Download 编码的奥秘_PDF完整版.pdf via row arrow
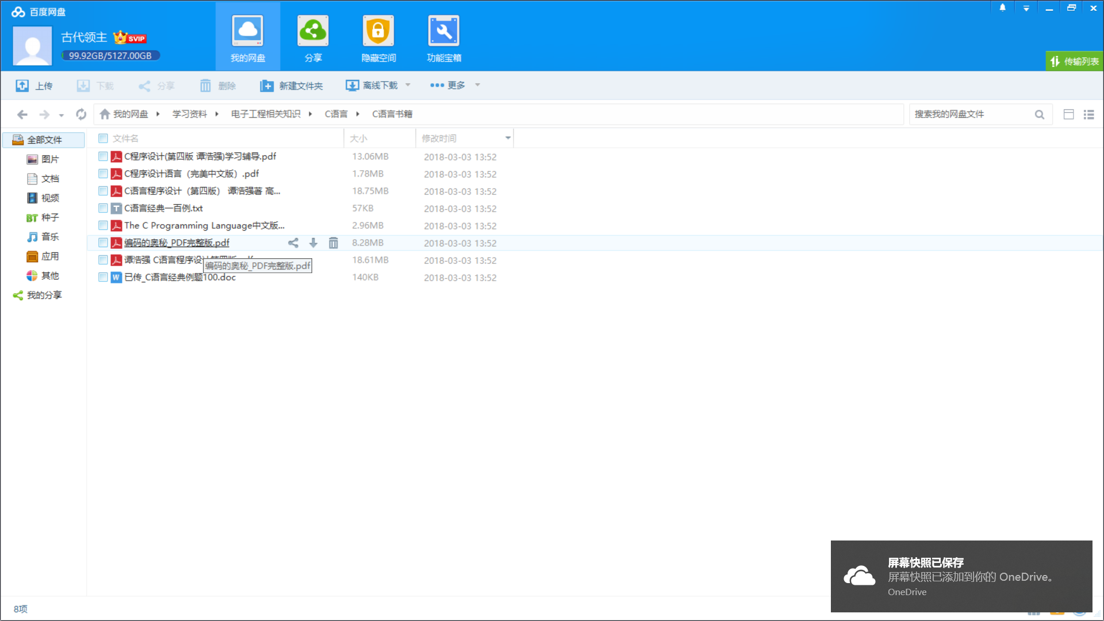This screenshot has width=1104, height=621. pos(313,243)
